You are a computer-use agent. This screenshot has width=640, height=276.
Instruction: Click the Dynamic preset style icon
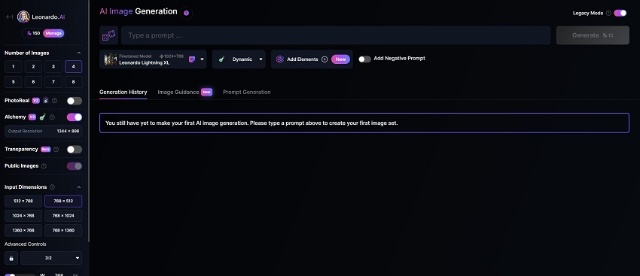pos(221,59)
